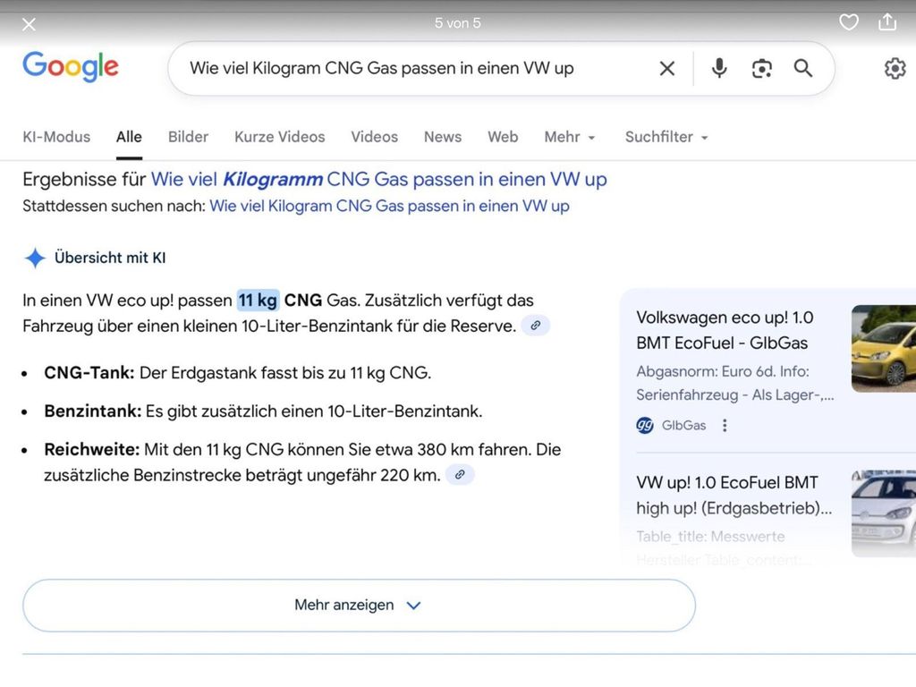Image resolution: width=916 pixels, height=687 pixels.
Task: Switch to the KI-Modus tab
Action: tap(56, 137)
